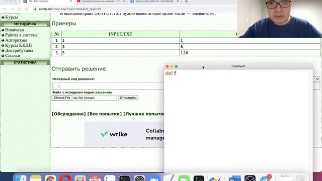Open Launchpad from the dock
Image resolution: width=322 pixels, height=181 pixels.
point(80,177)
